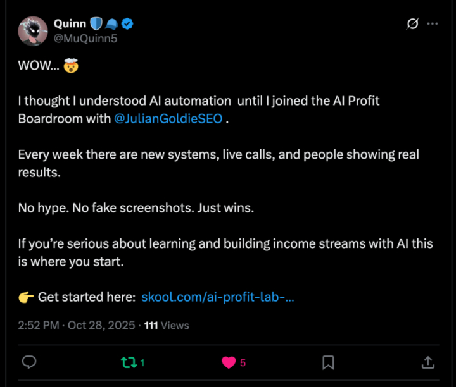Open the three-dot more options menu

tap(433, 24)
